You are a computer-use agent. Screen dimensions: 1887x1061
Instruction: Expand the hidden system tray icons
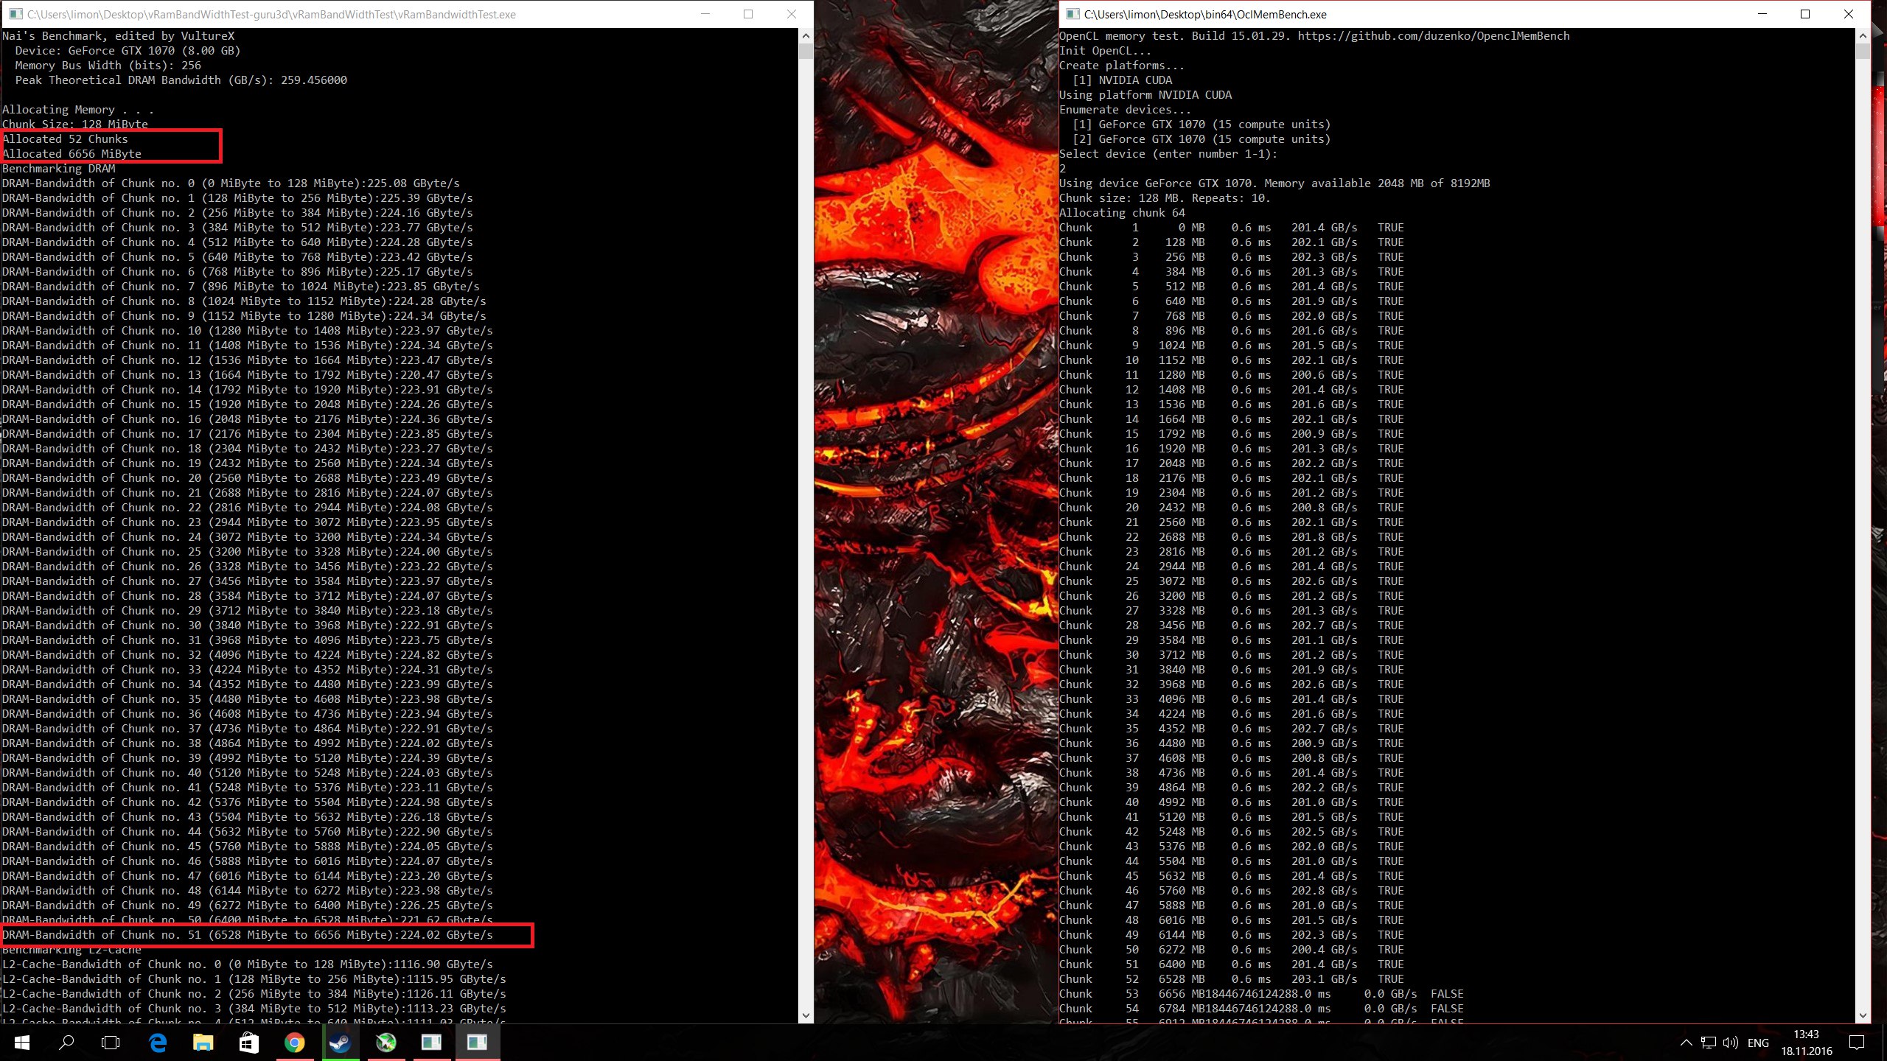1686,1043
